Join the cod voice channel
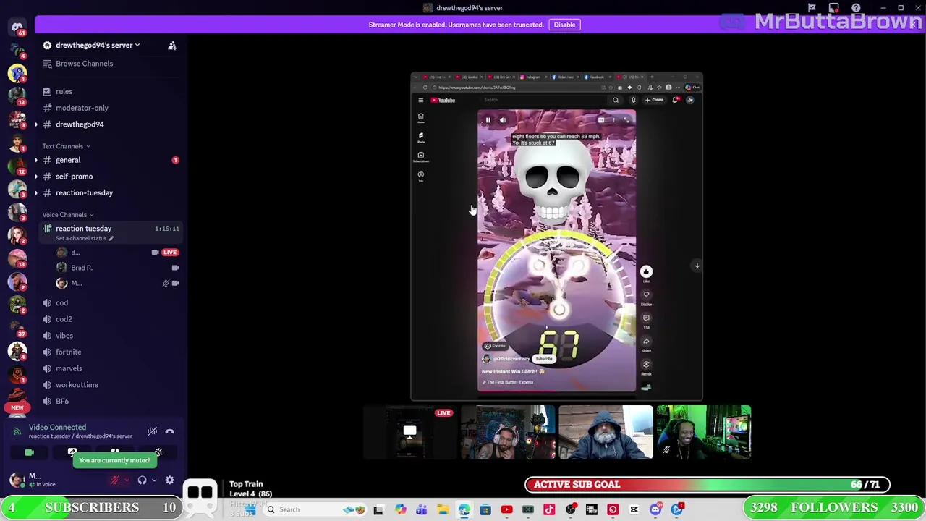 (61, 303)
